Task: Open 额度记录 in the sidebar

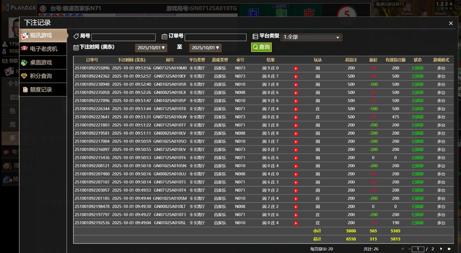Action: (43, 90)
